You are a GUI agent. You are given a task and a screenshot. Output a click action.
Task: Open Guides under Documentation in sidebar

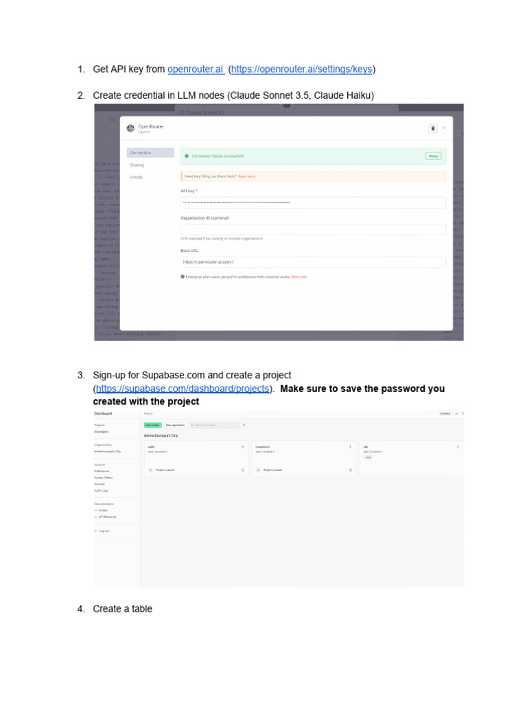103,511
